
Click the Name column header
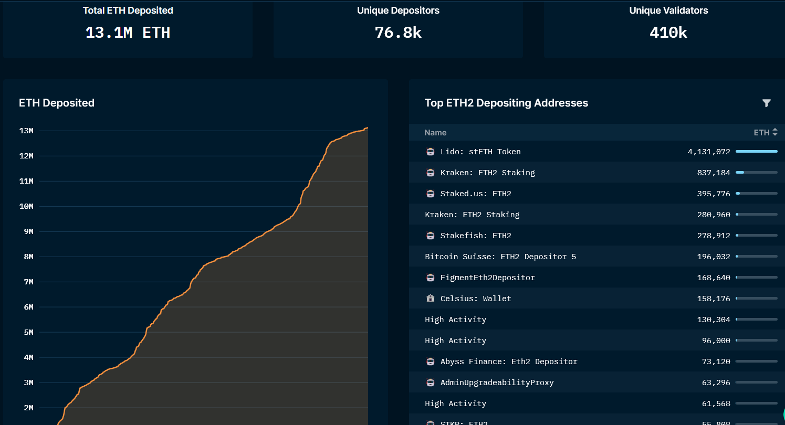[435, 133]
